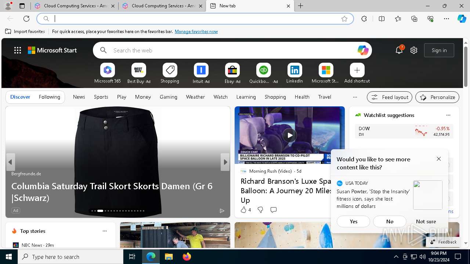Open the Ebay ad shortcut
This screenshot has height=264, width=470.
(x=232, y=73)
